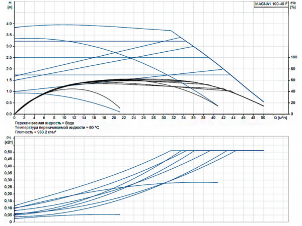Select the 'Перекачиваемая жидкость = Вода' text line
The image size is (302, 226).
[x=44, y=123]
